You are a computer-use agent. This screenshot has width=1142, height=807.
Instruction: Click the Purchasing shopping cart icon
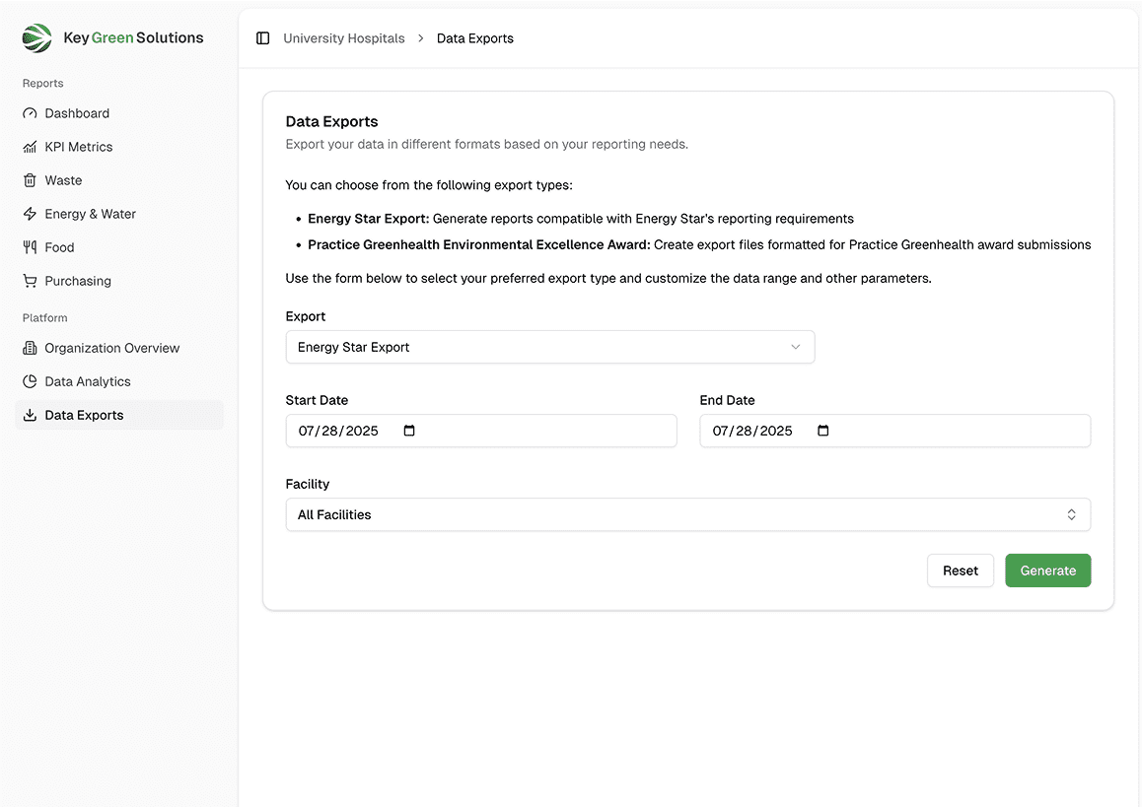pos(30,281)
